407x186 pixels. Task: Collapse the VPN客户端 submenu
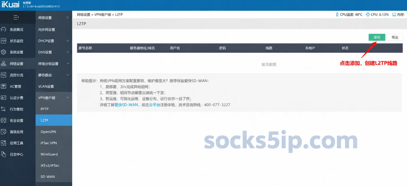68,98
